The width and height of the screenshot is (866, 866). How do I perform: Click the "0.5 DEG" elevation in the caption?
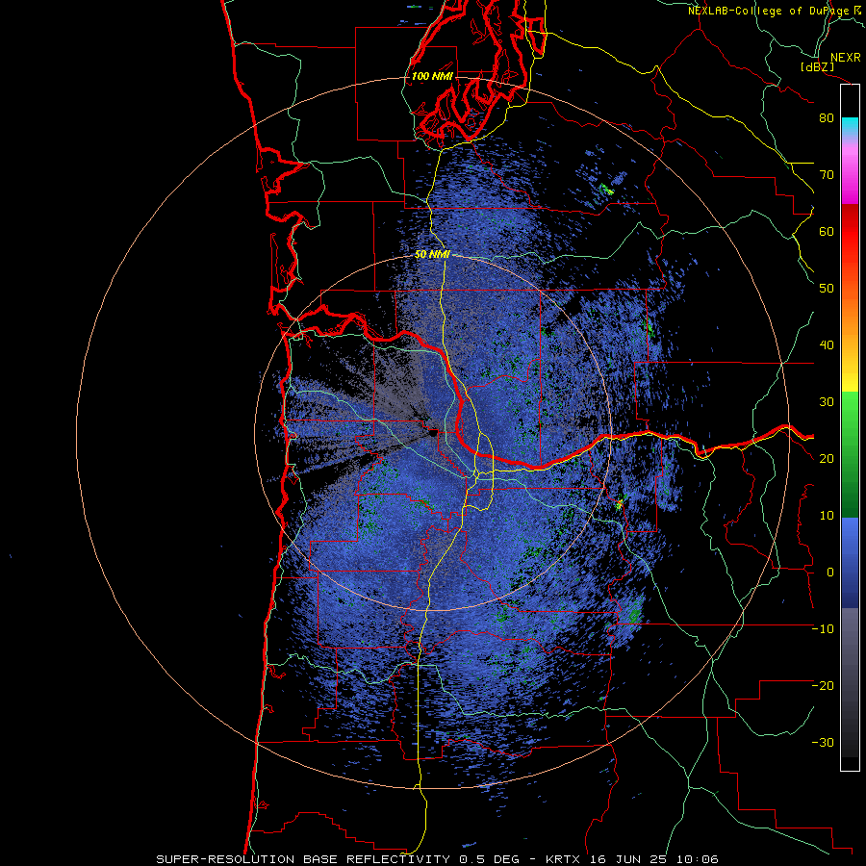[489, 859]
